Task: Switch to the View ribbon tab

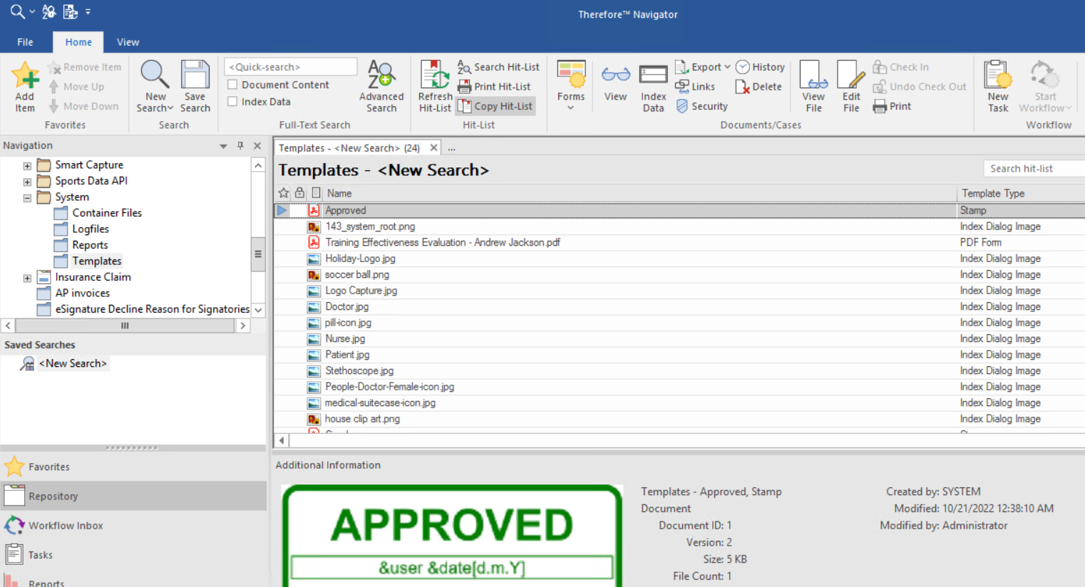Action: point(128,42)
